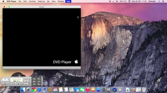Open Safari from the Dock
This screenshot has width=167, height=93.
tap(39, 90)
